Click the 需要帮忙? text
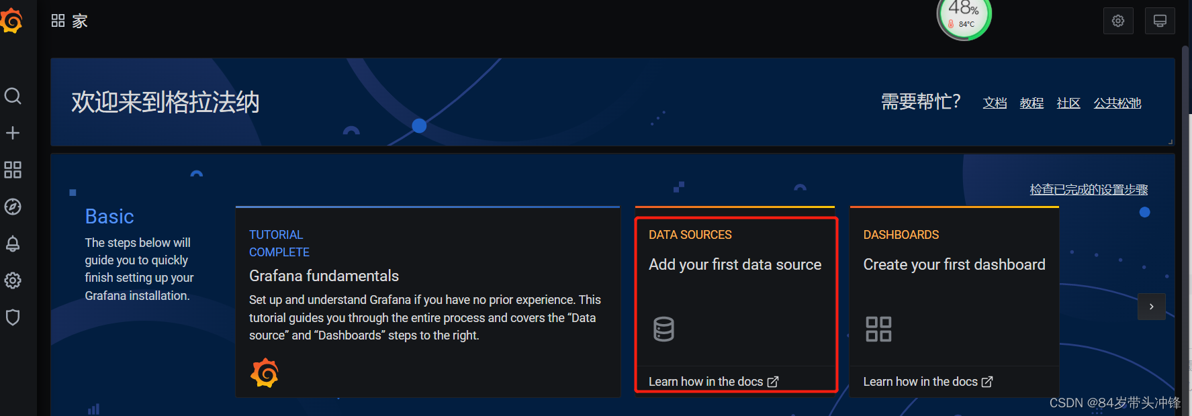The width and height of the screenshot is (1192, 416). pyautogui.click(x=921, y=102)
